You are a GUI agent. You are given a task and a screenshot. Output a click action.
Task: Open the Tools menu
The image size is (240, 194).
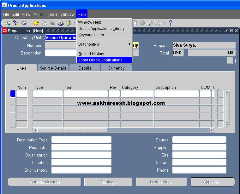point(52,14)
